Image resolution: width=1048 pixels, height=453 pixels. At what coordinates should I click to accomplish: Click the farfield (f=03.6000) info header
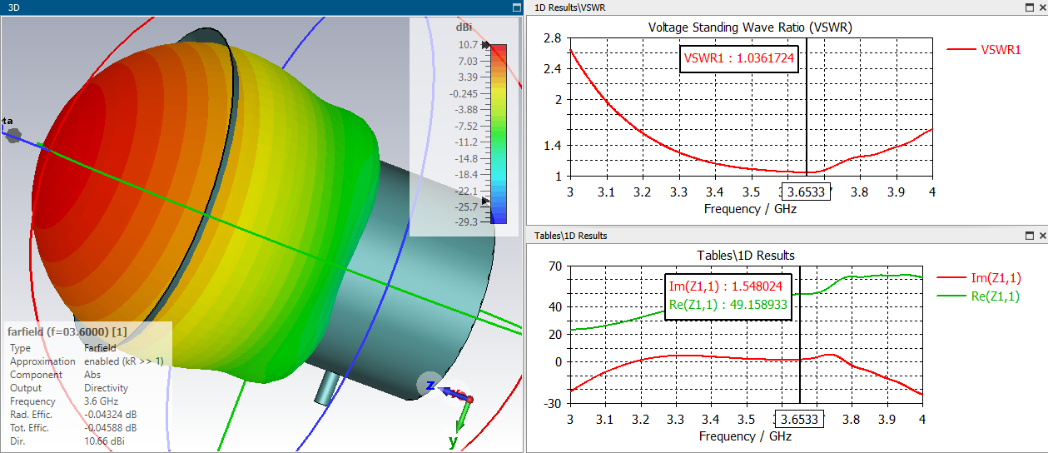pyautogui.click(x=67, y=331)
